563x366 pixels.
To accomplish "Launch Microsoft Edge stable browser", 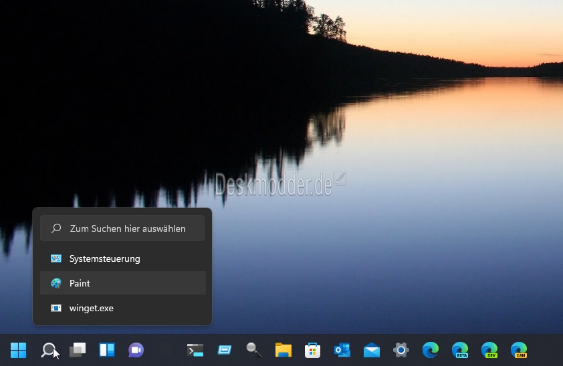I will point(431,350).
